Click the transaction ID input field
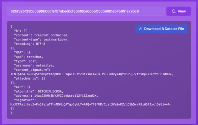This screenshot has height=125, width=198. tap(86, 11)
